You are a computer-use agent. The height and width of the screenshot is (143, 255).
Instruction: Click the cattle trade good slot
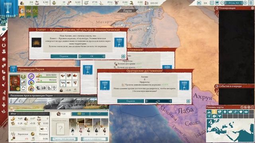point(63,83)
